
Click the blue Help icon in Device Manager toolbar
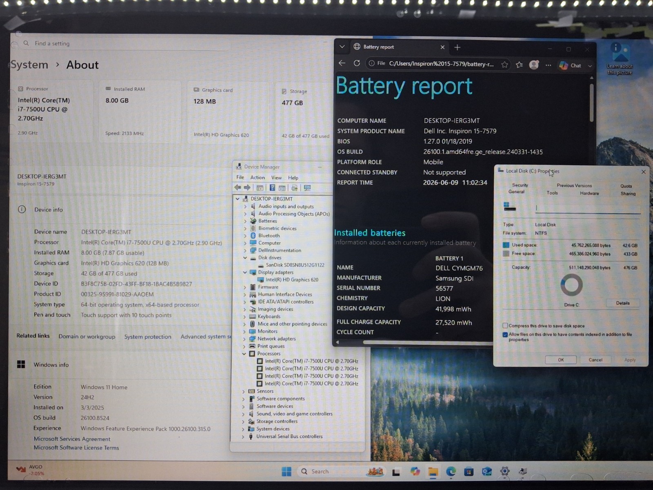click(x=272, y=188)
